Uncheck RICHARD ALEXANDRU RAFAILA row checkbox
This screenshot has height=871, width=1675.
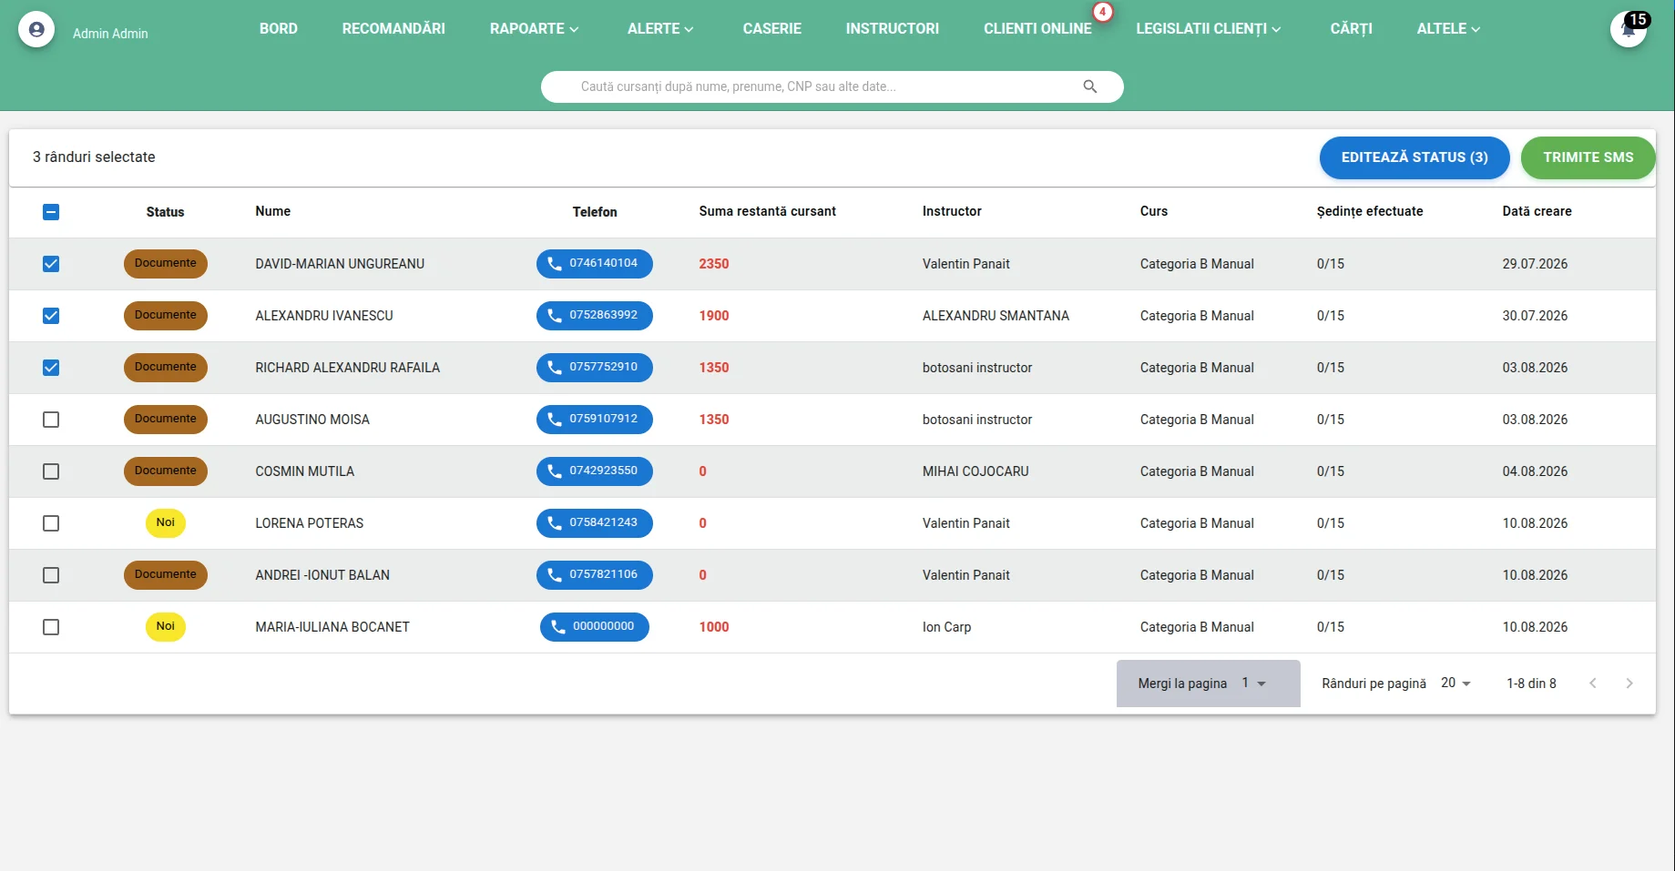[51, 368]
